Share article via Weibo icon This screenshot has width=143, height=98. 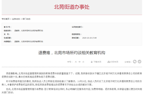point(140,62)
